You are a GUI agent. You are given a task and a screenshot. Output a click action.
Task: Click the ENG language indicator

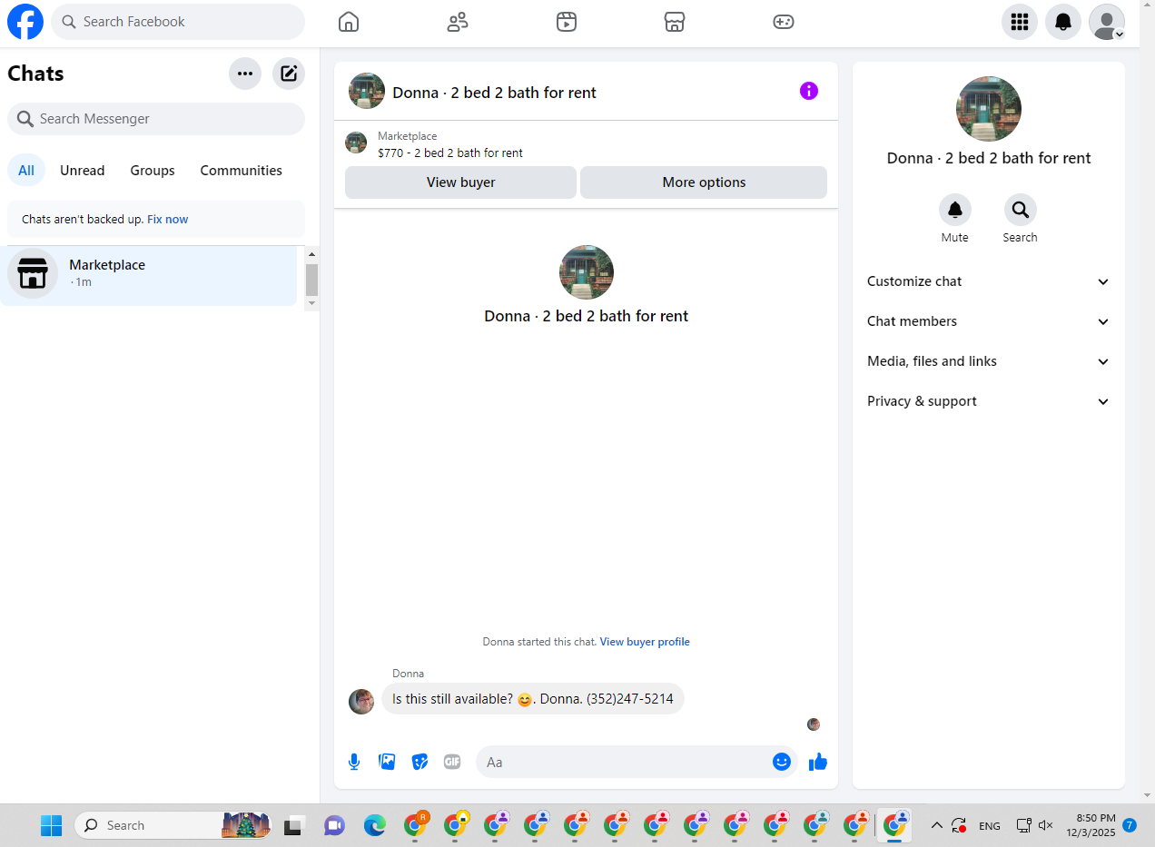[x=990, y=825]
